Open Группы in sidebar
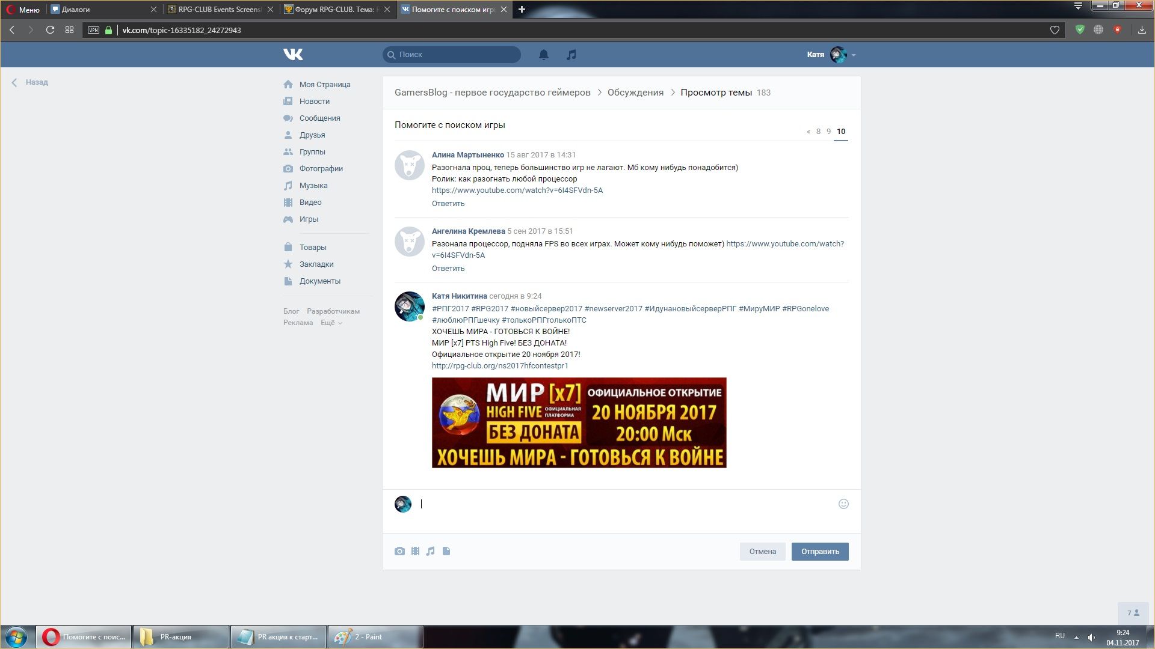 312,152
